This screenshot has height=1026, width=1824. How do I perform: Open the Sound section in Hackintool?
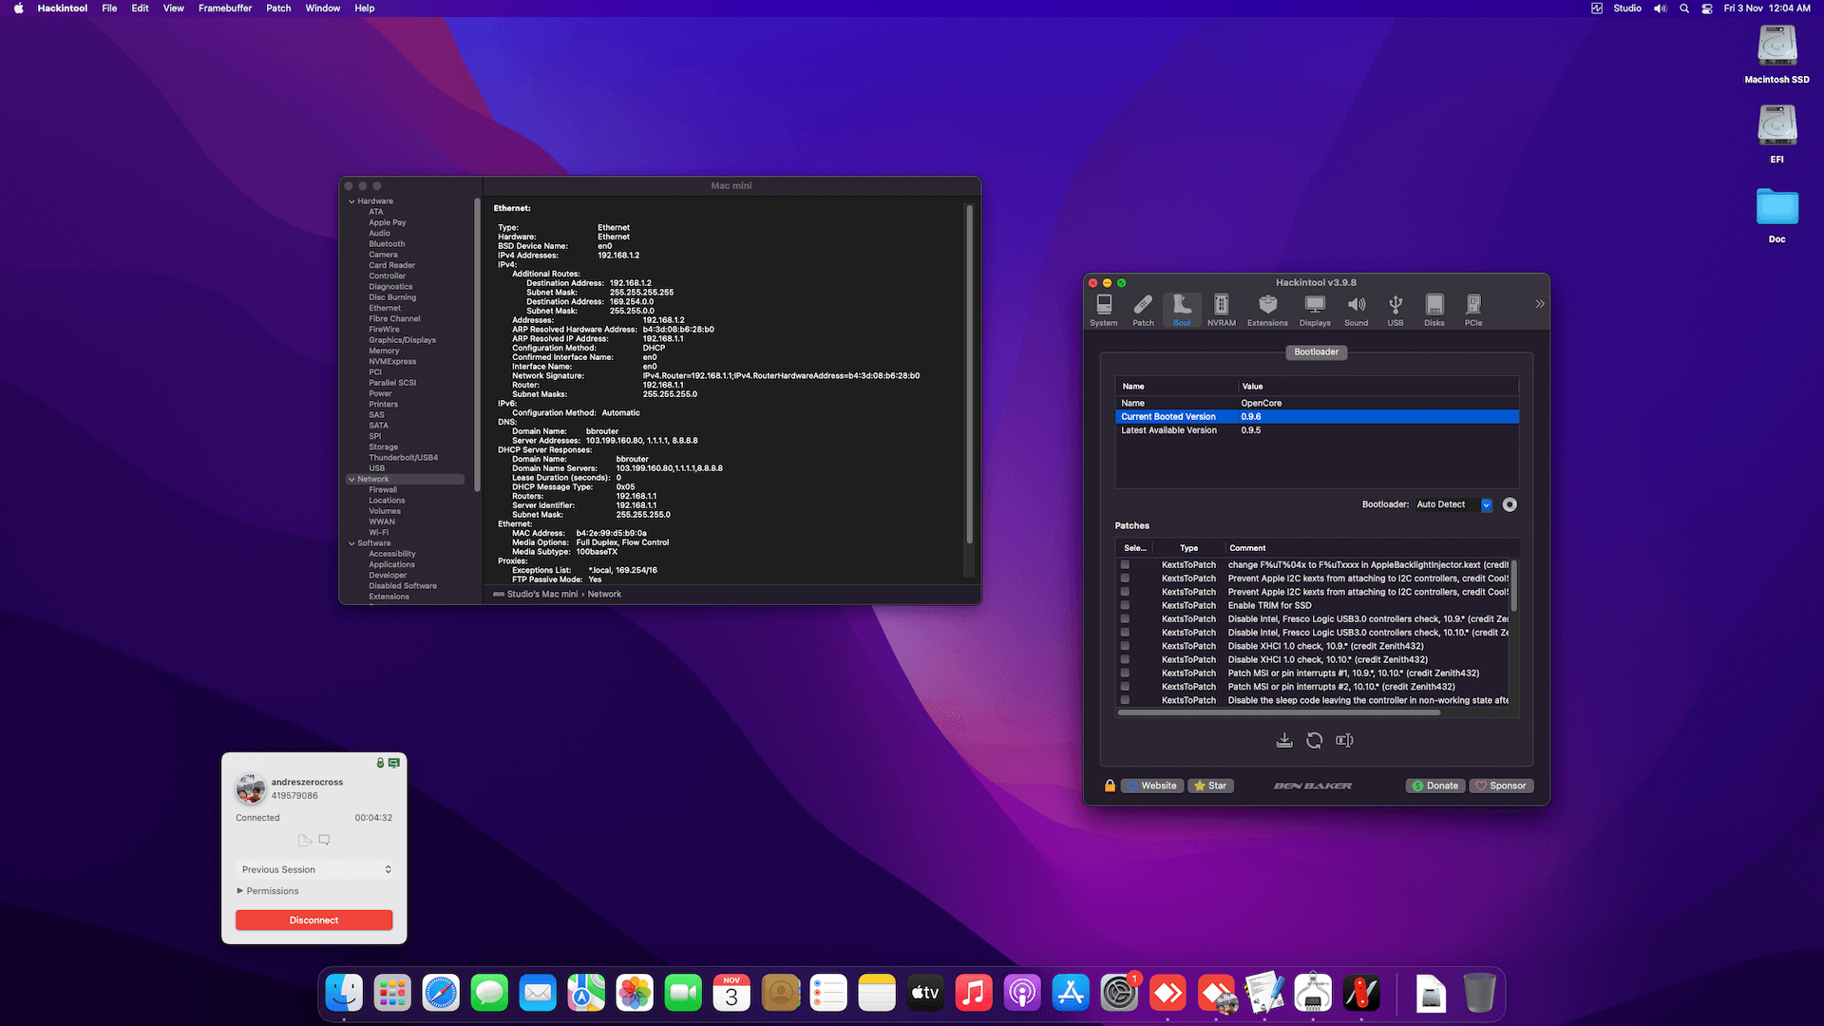(x=1357, y=310)
